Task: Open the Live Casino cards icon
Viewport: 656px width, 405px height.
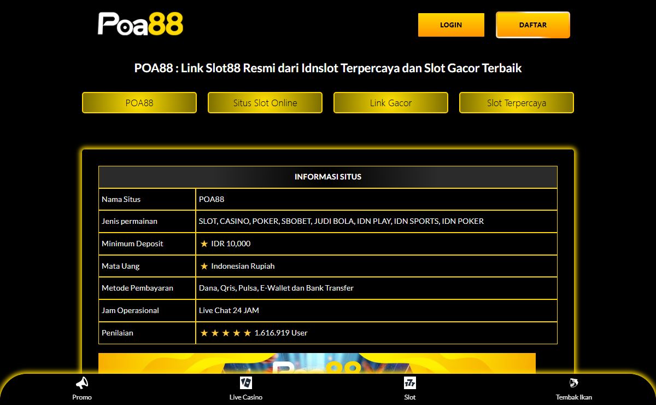Action: 246,383
